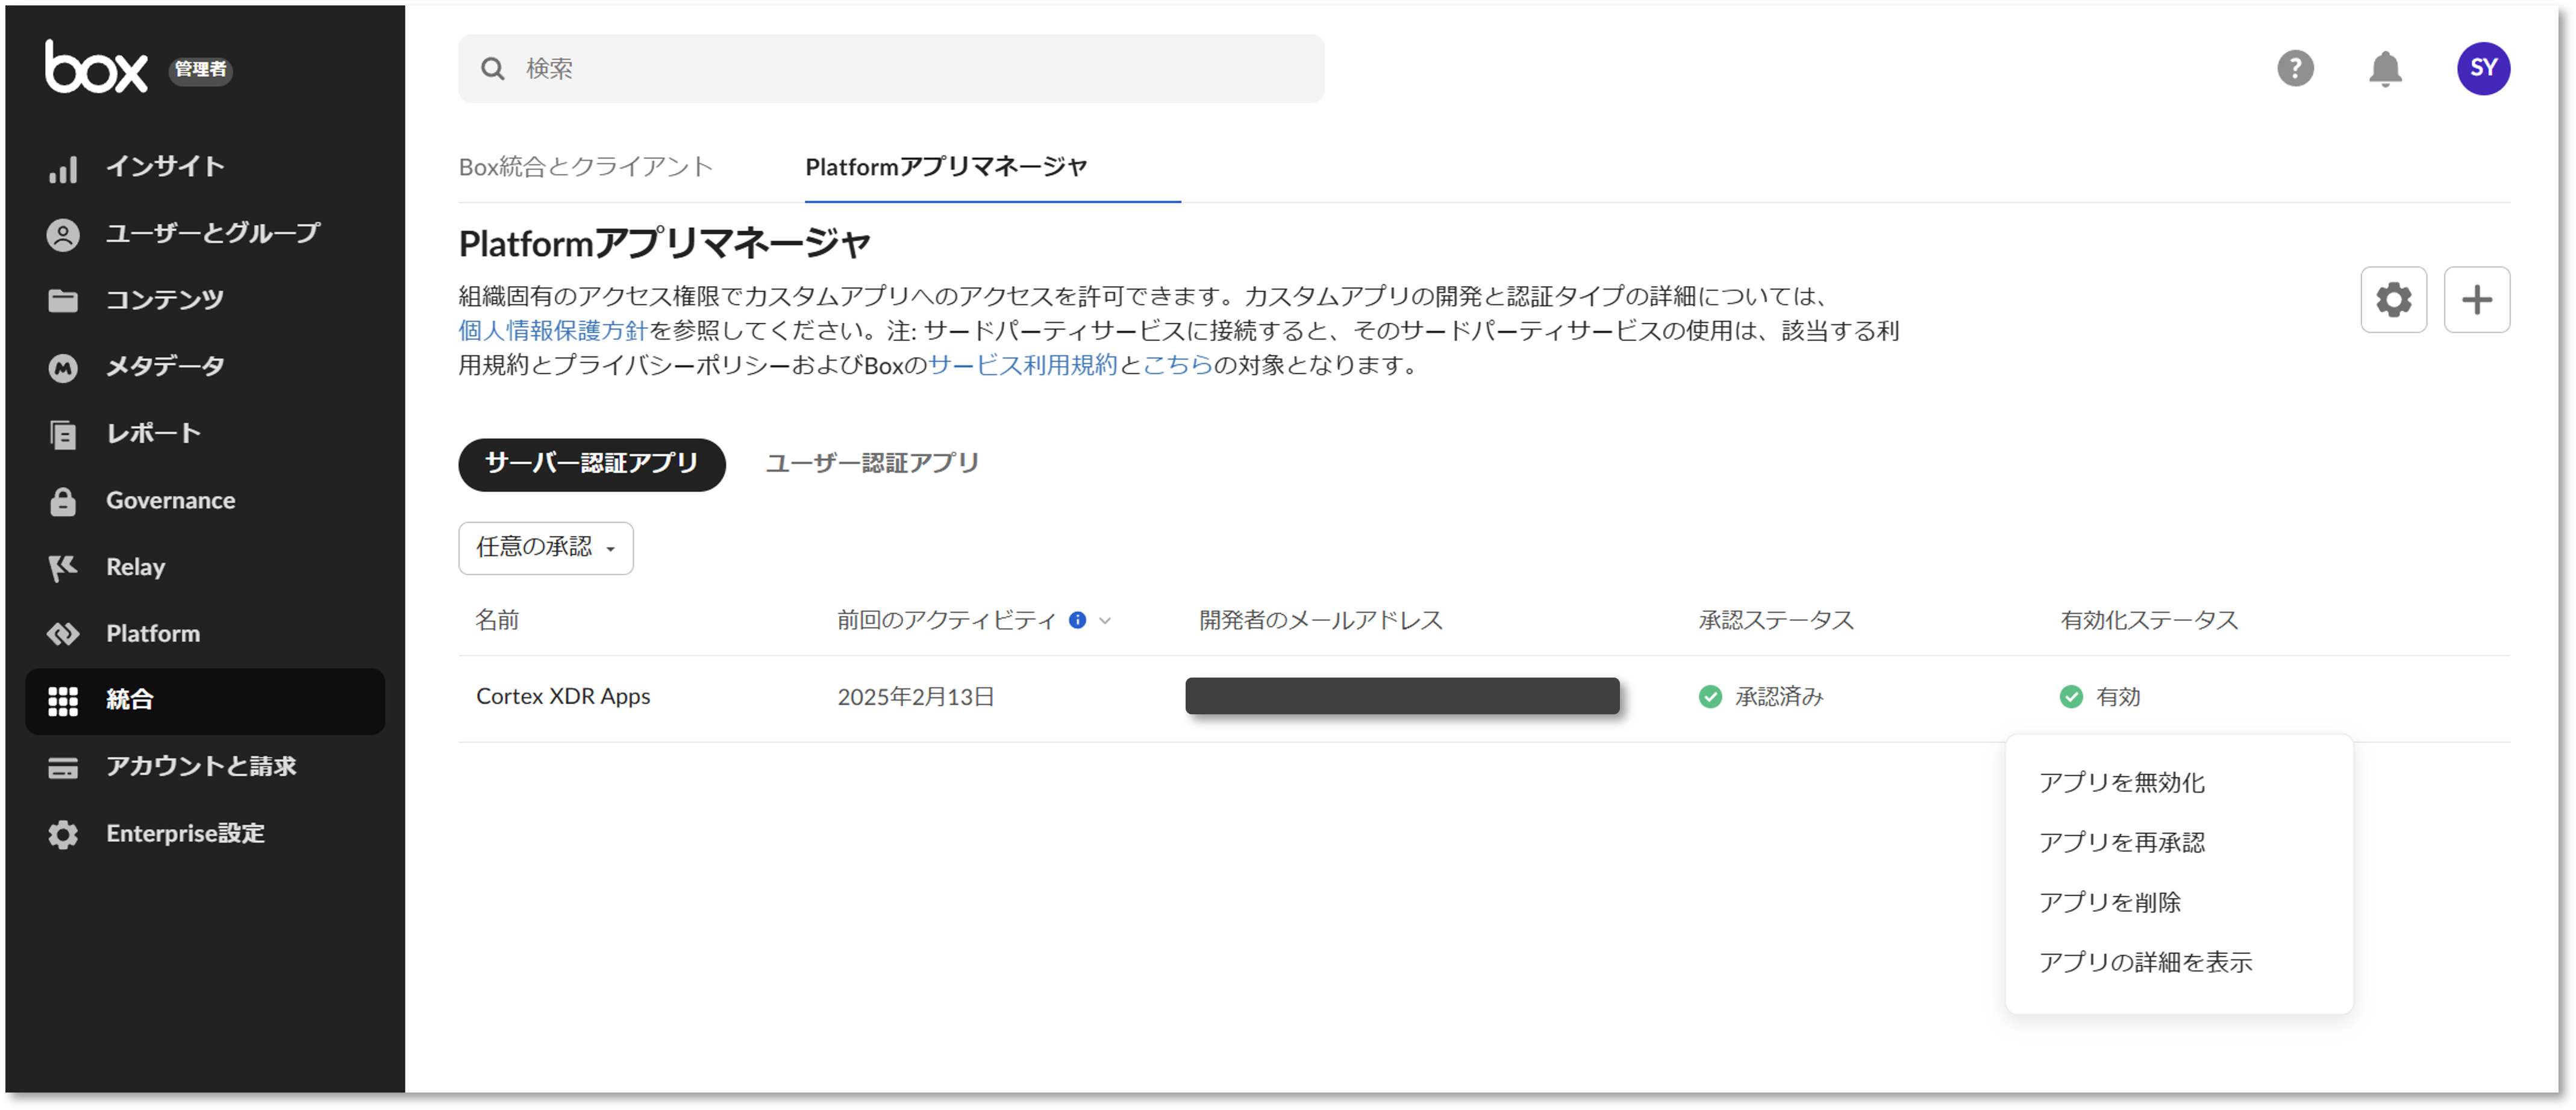2576x1110 pixels.
Task: Click info icon beside 前回のアクティビティ
Action: point(1077,620)
